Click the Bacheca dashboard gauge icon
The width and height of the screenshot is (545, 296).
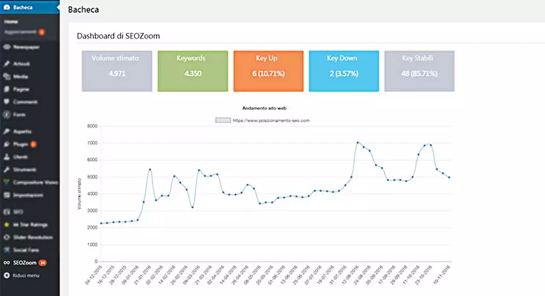[7, 7]
